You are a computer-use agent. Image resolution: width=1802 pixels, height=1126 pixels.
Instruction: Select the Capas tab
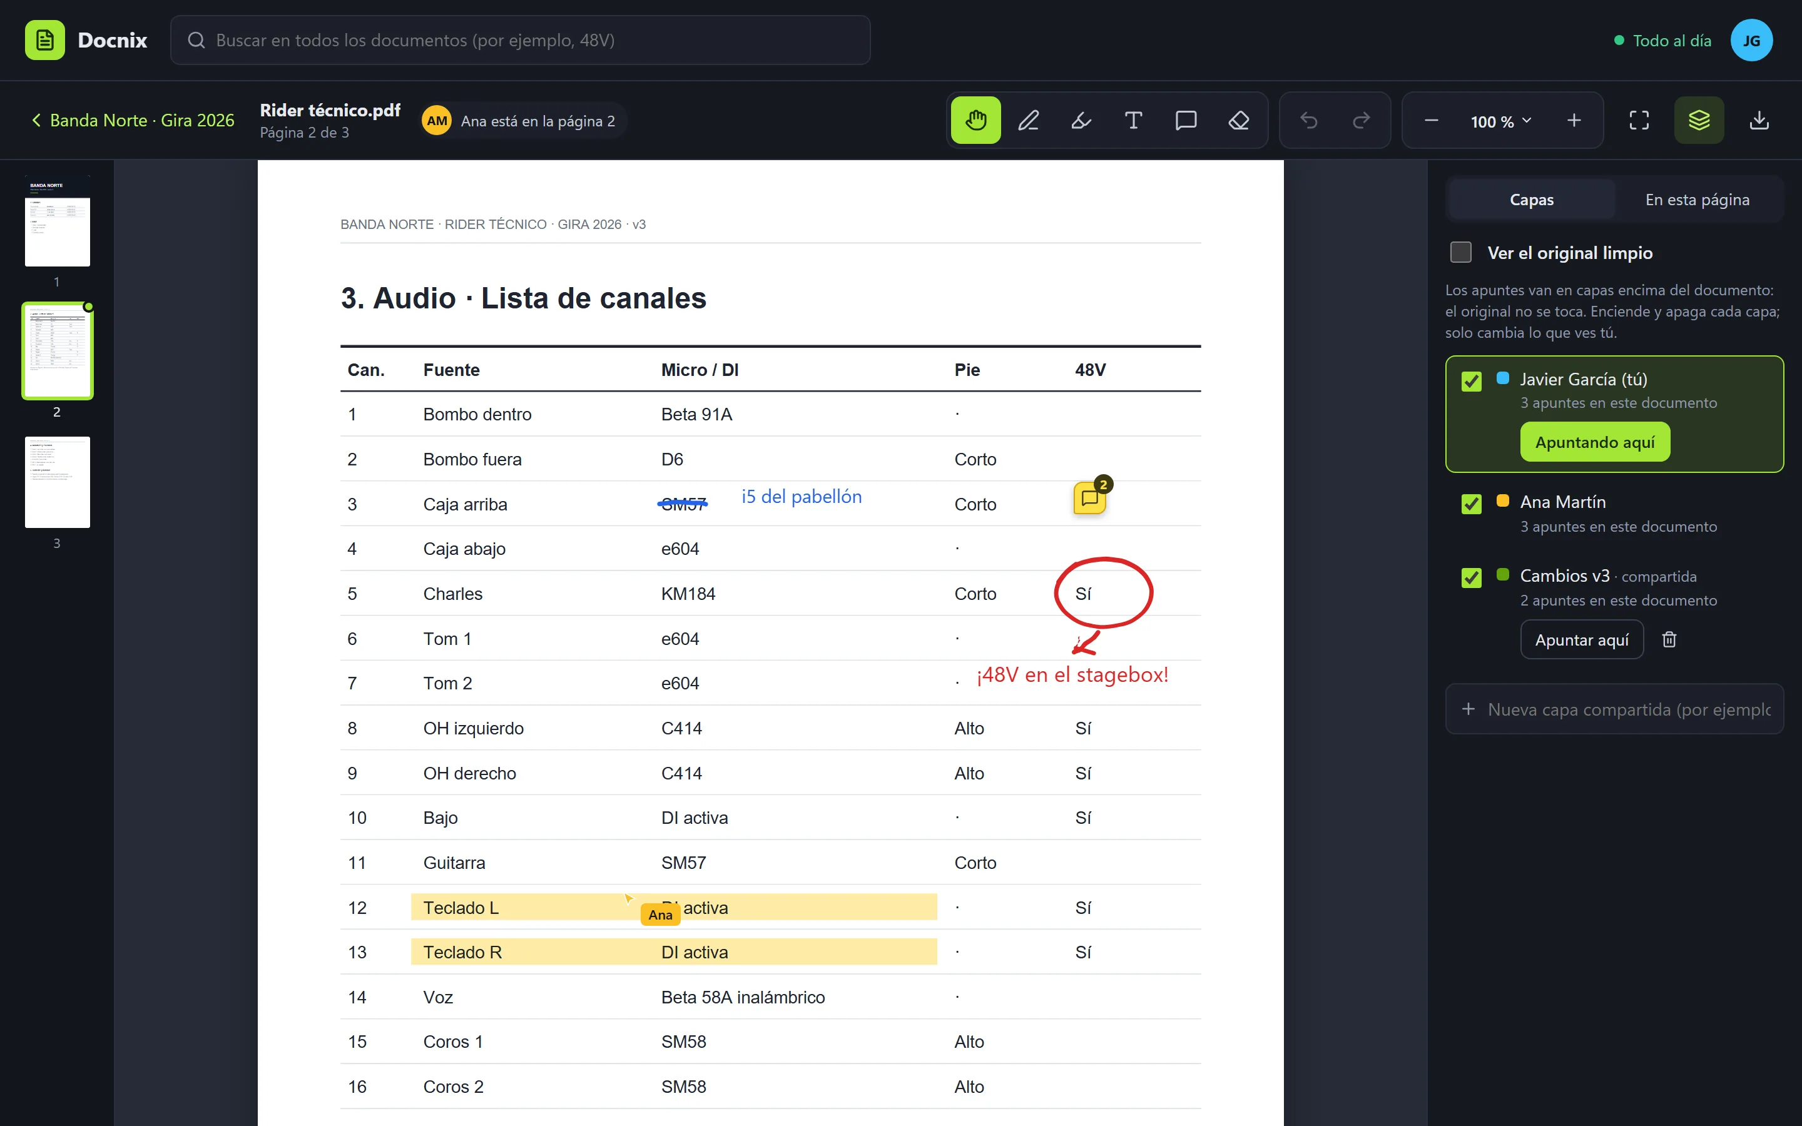click(x=1531, y=200)
